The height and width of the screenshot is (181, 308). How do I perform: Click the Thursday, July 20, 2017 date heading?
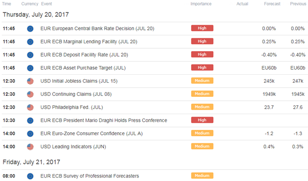click(36, 14)
